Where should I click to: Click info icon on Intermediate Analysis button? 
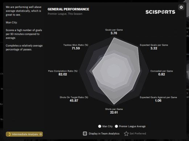pos(41,134)
